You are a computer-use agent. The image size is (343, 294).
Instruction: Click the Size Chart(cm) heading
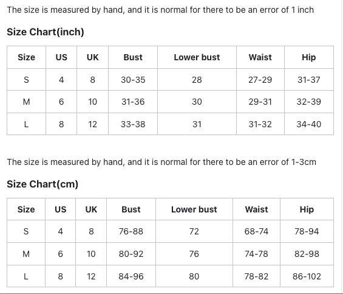coord(42,184)
